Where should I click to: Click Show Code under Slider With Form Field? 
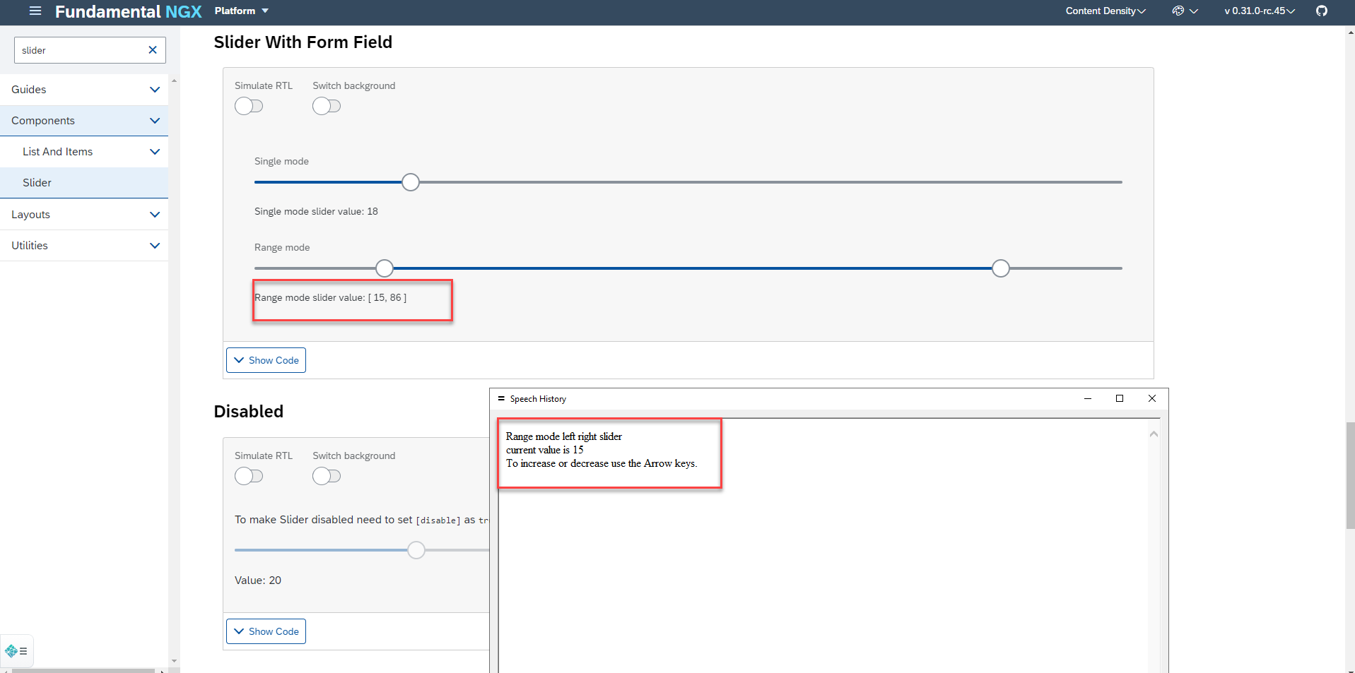[266, 359]
